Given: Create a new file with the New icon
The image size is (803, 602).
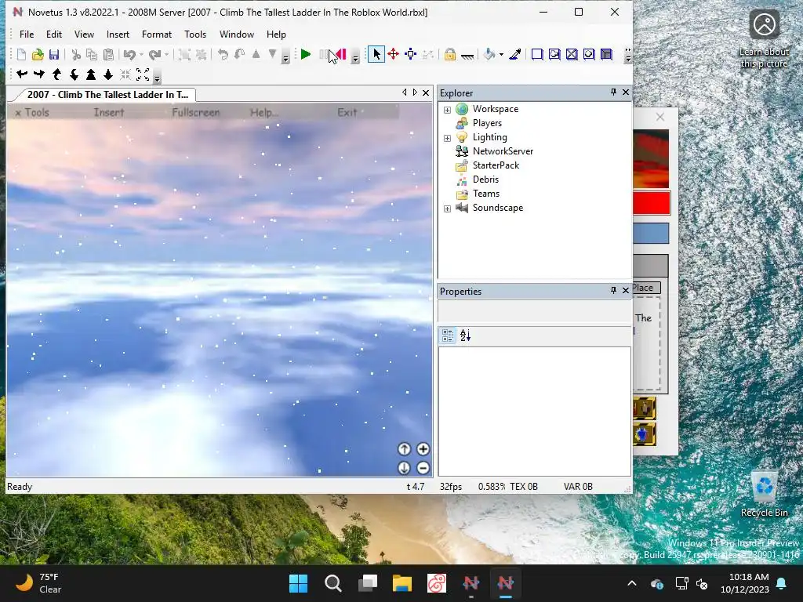Looking at the screenshot, I should pyautogui.click(x=21, y=54).
